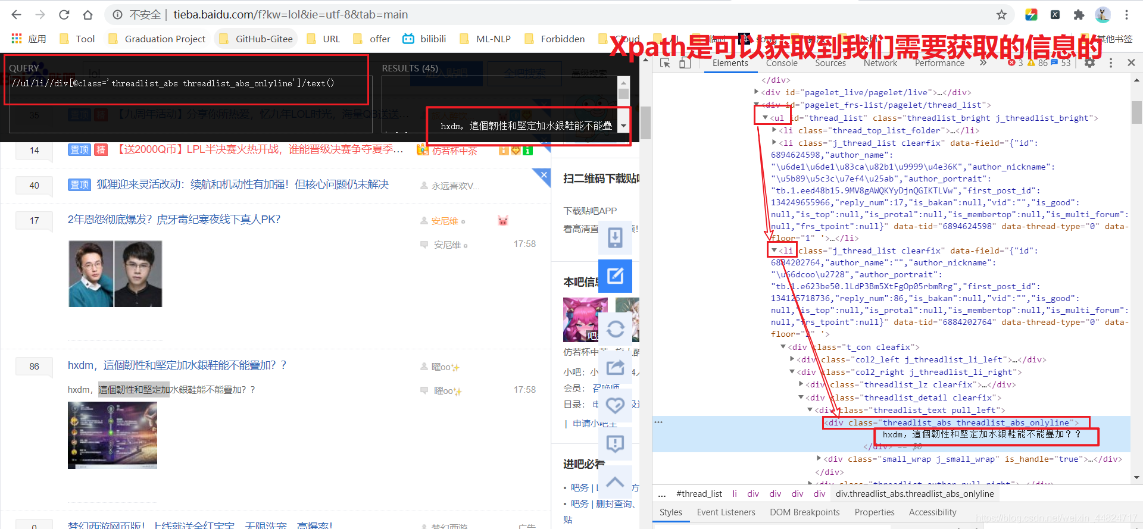Open the bilibili bookmark
The height and width of the screenshot is (529, 1143).
point(424,39)
